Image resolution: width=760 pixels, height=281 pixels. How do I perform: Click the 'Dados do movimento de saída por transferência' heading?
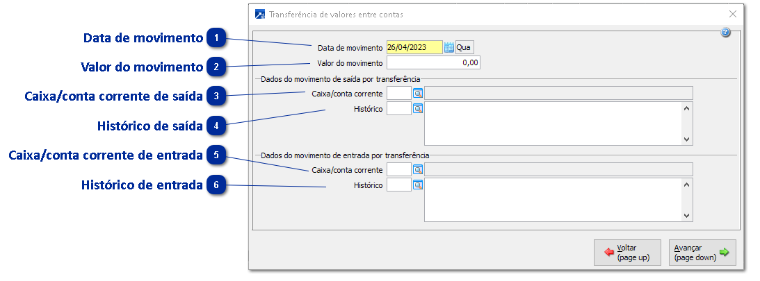[x=340, y=78]
